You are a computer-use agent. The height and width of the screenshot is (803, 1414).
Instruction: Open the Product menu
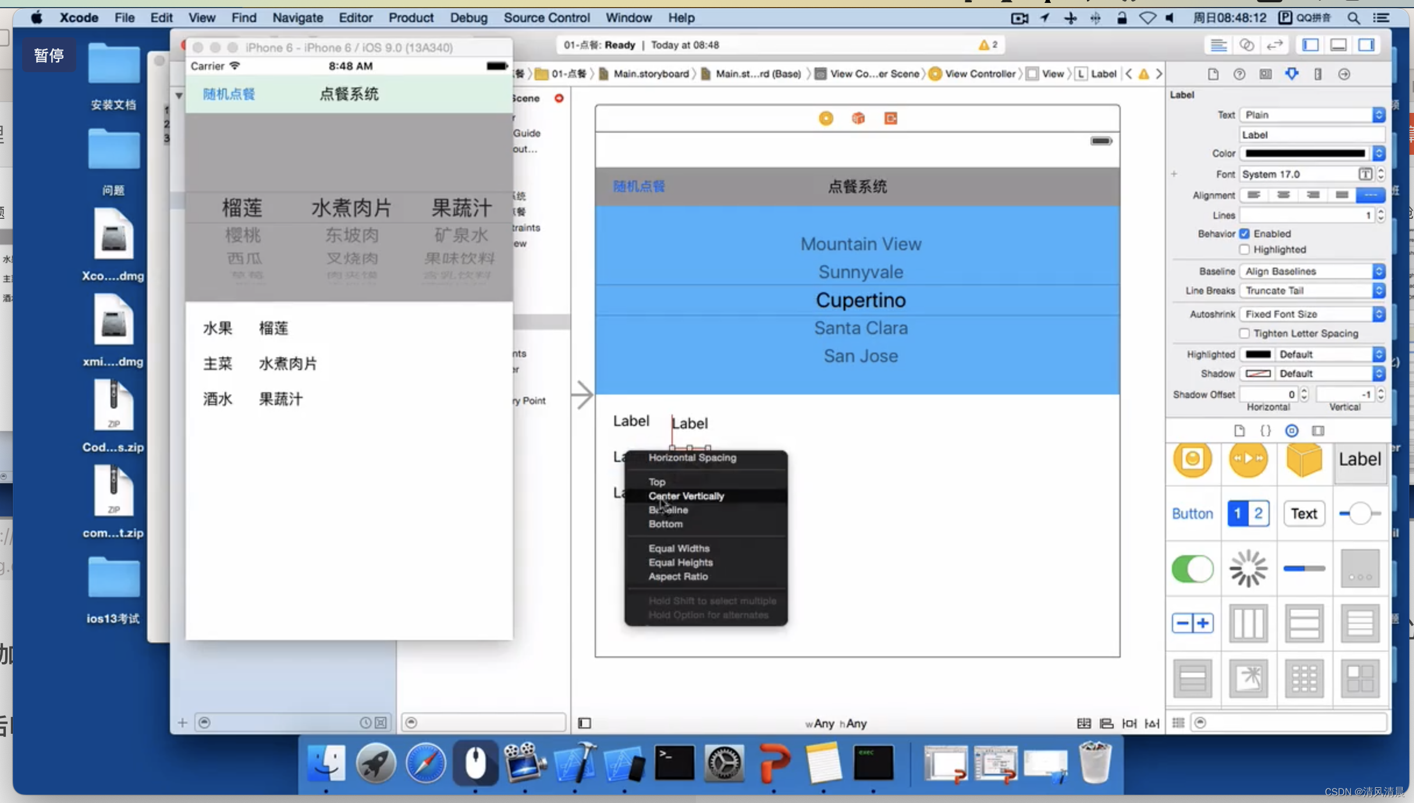click(411, 18)
